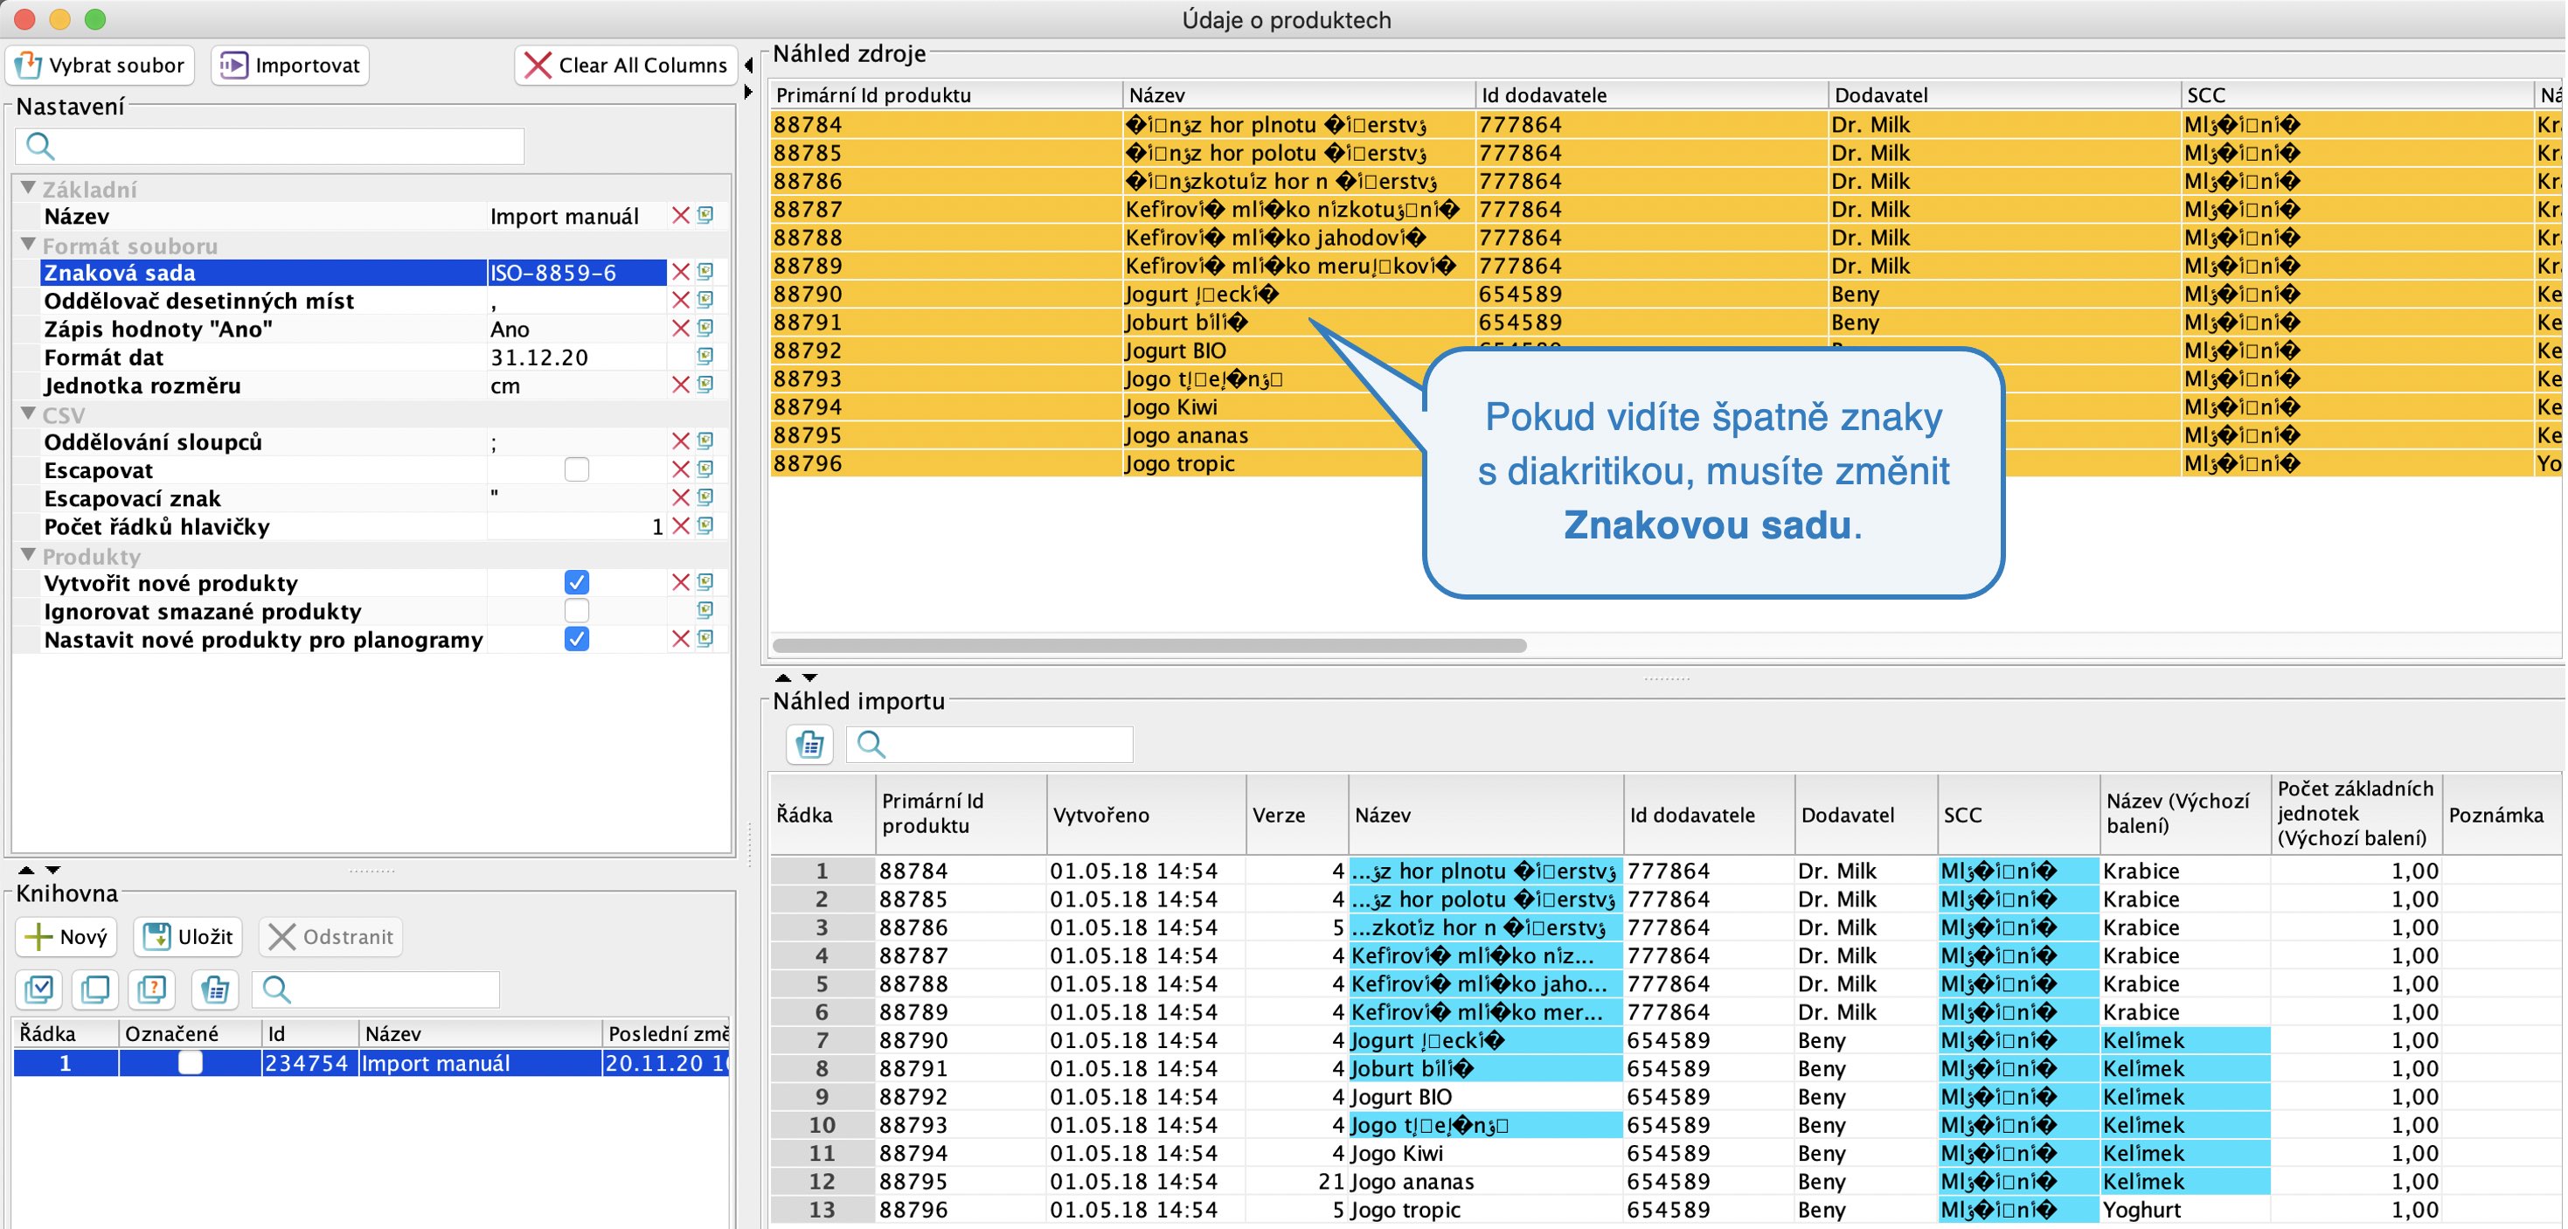Collapse the Formát souboru group
Image resolution: width=2568 pixels, height=1229 pixels.
[29, 244]
